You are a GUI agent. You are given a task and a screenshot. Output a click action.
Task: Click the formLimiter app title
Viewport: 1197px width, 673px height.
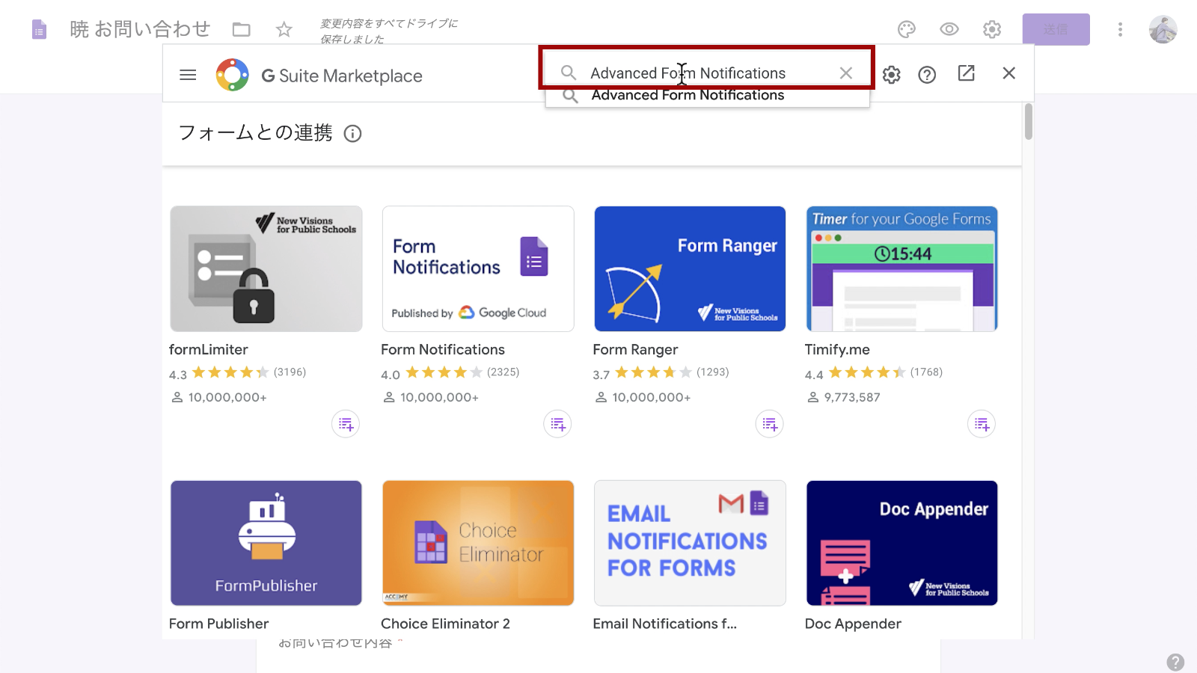click(208, 349)
